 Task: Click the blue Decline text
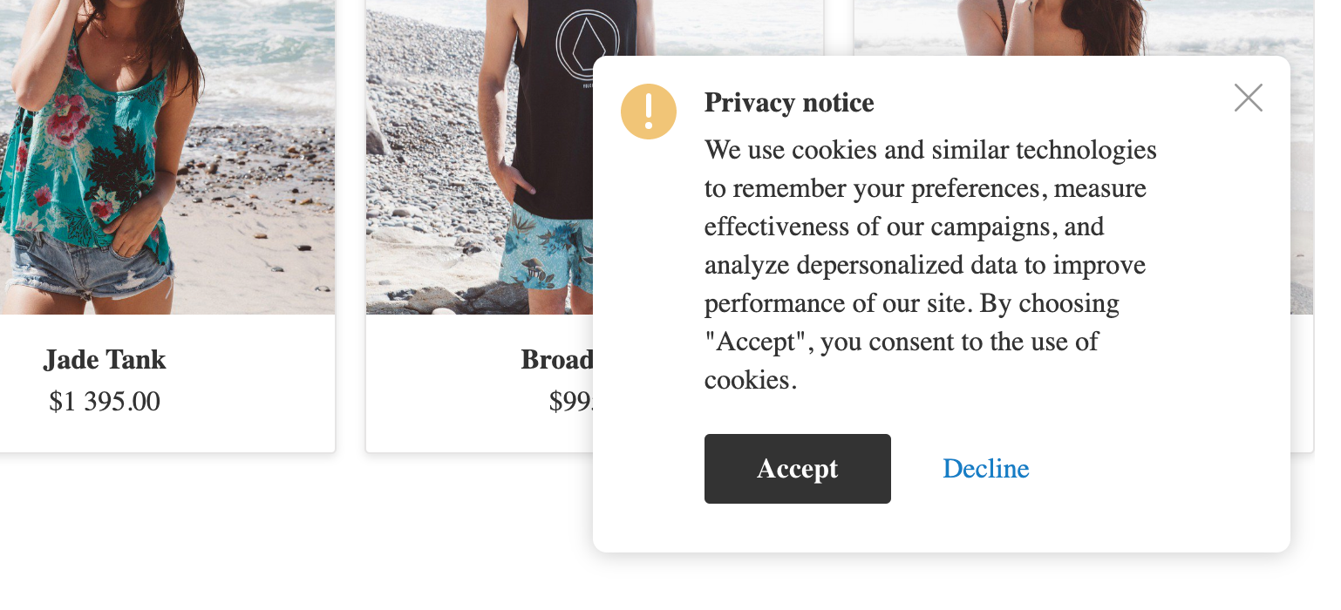tap(985, 468)
